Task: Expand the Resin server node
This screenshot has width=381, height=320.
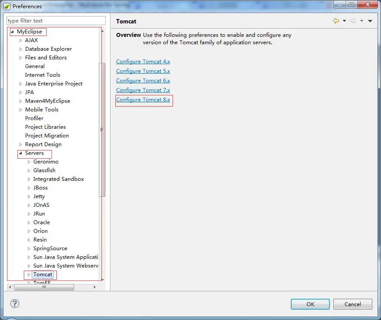Action: pos(29,240)
